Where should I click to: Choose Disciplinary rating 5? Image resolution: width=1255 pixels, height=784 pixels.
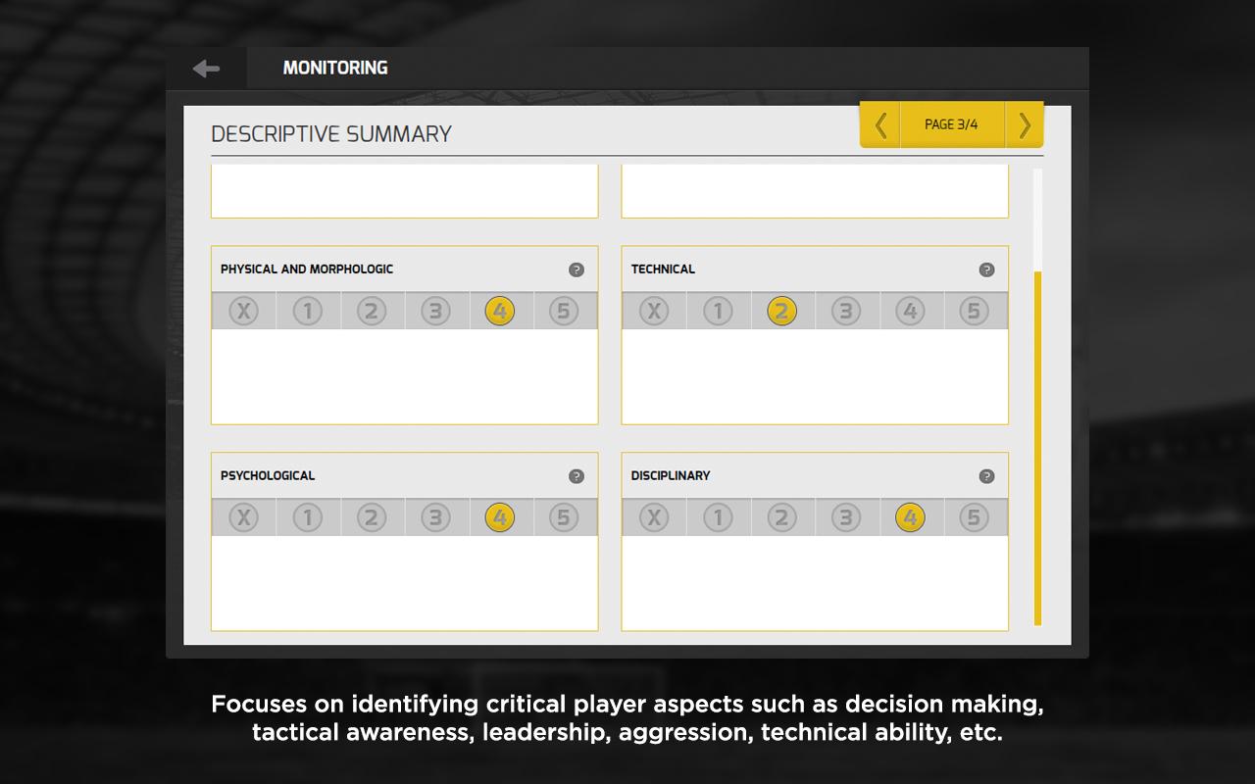tap(974, 517)
